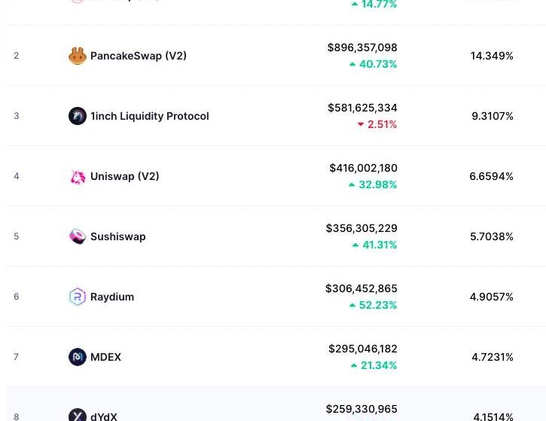Select the rank 6 Raydium row number
This screenshot has height=421, width=546.
16,297
